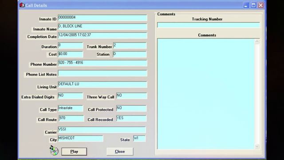Click the Cost field showing $0.00
The width and height of the screenshot is (284, 160).
(70, 54)
